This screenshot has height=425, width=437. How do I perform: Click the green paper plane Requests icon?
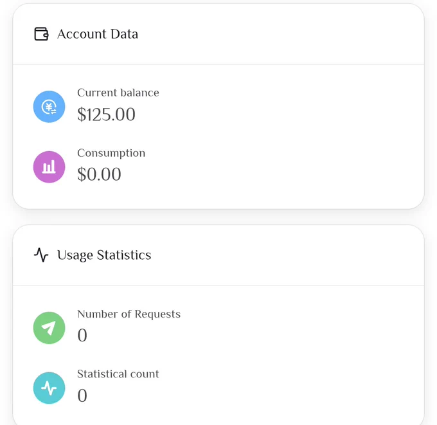coord(49,328)
